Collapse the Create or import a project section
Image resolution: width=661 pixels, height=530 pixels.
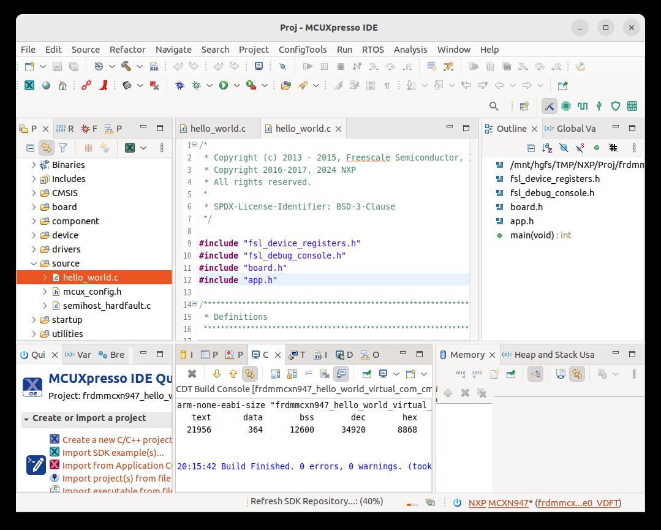pos(26,418)
